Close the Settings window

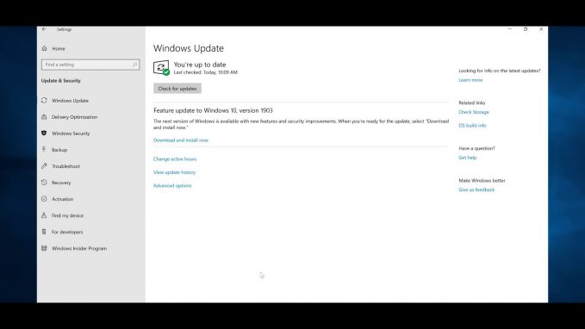tap(541, 29)
